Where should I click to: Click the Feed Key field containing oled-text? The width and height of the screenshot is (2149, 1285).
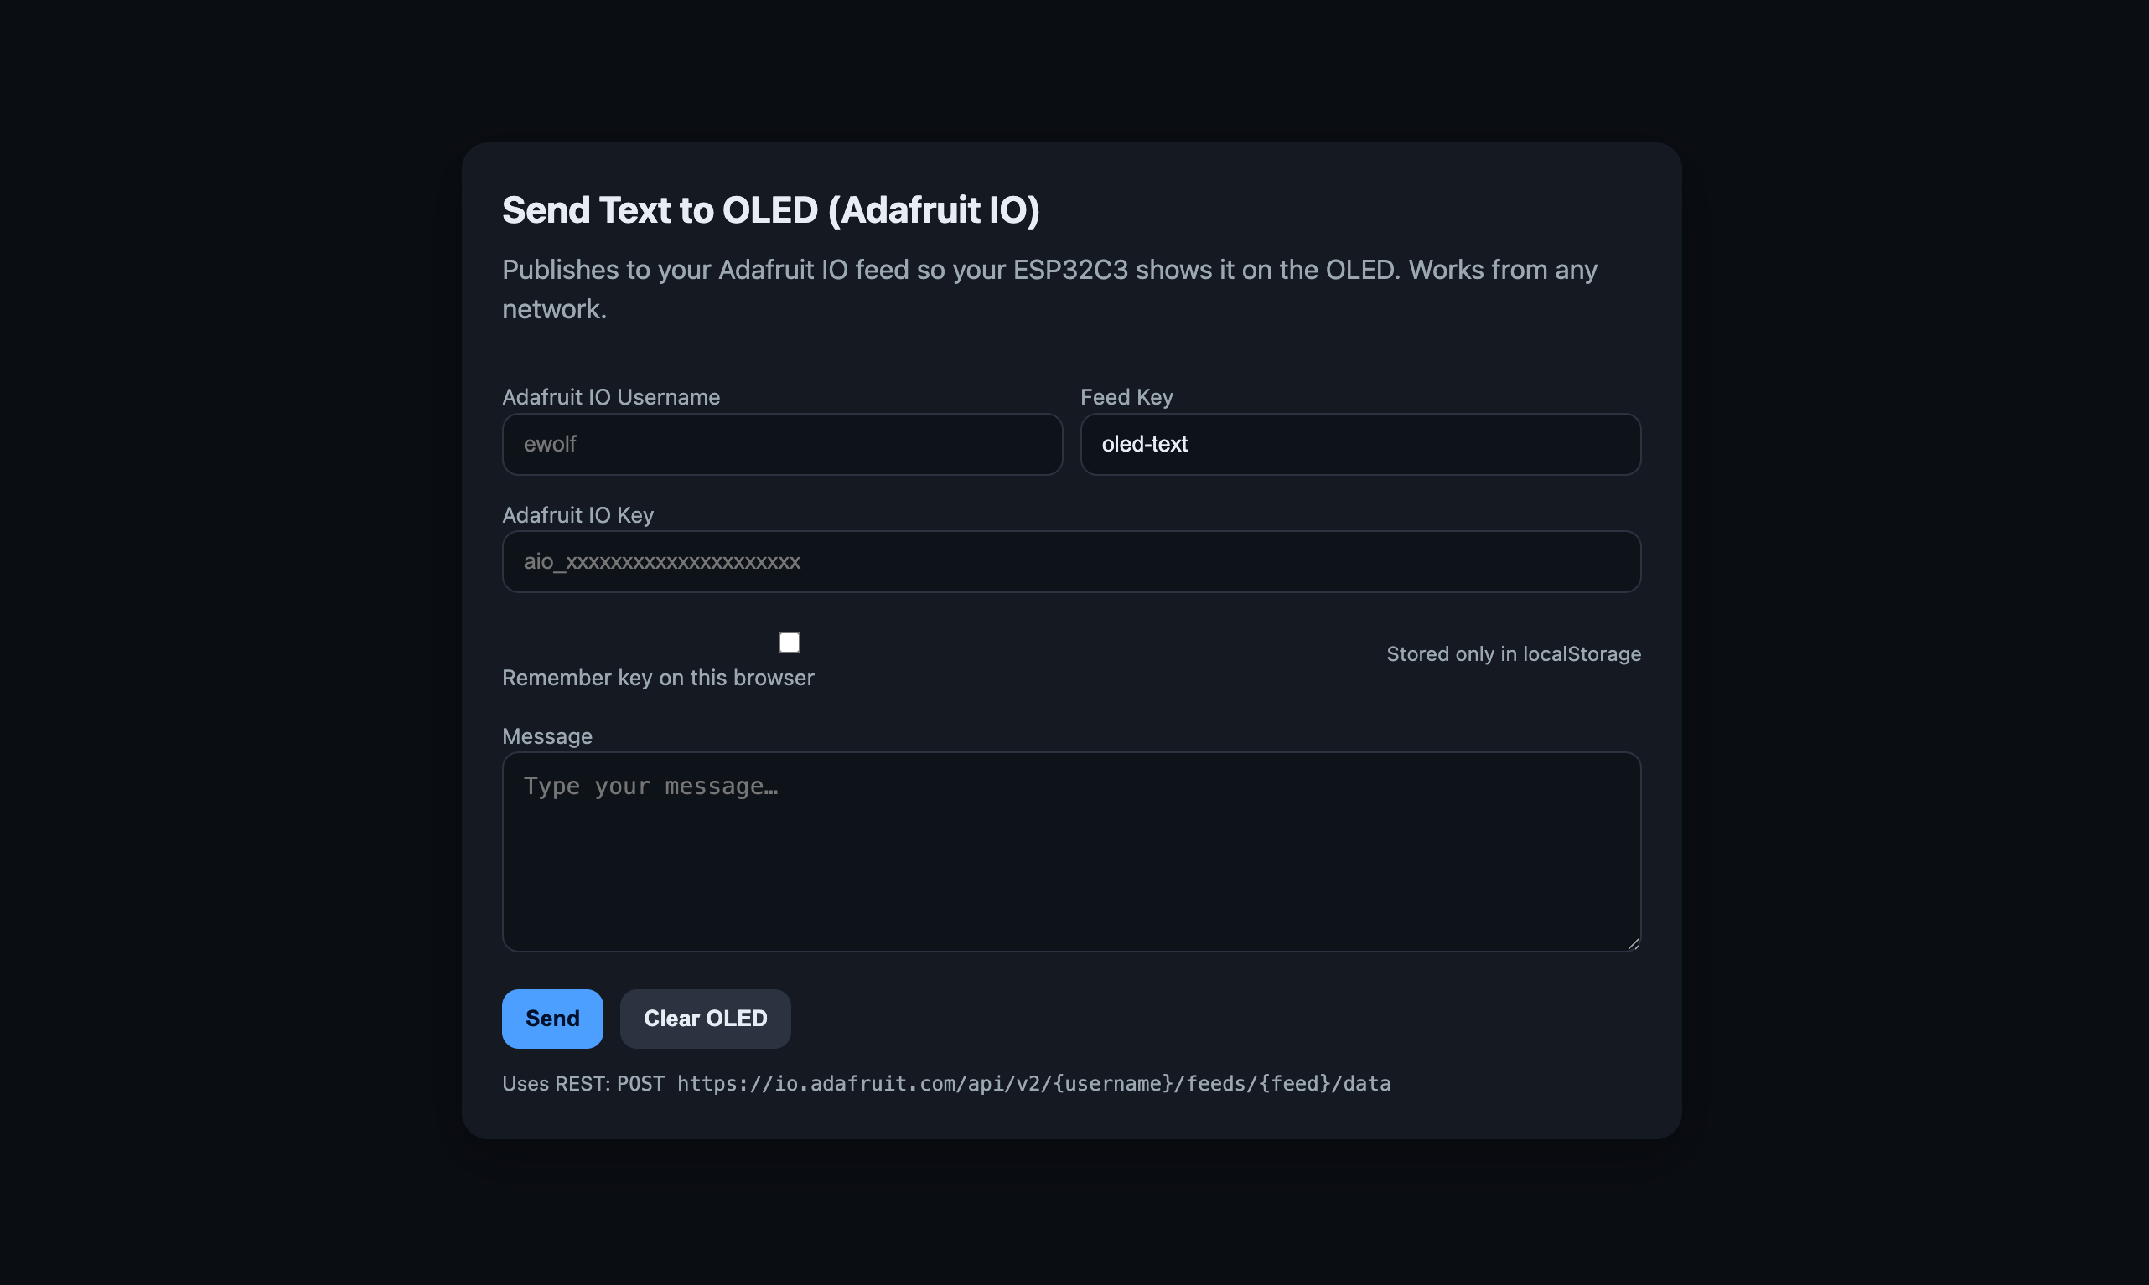1360,444
